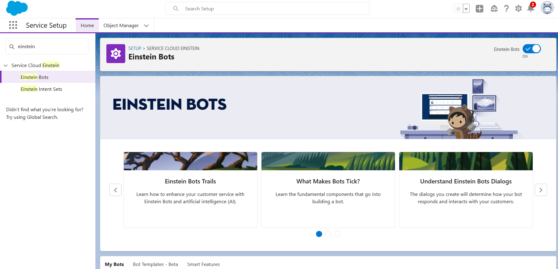Image resolution: width=558 pixels, height=269 pixels.
Task: Add page to favorites star
Action: point(458,9)
